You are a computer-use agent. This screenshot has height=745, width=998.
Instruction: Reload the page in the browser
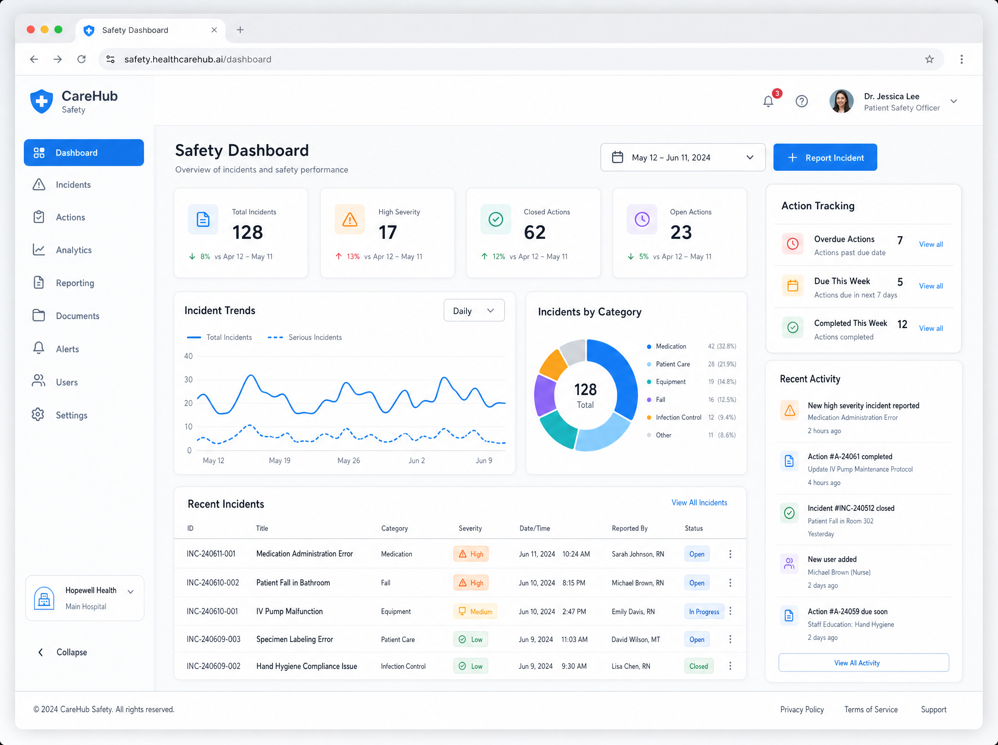point(81,59)
